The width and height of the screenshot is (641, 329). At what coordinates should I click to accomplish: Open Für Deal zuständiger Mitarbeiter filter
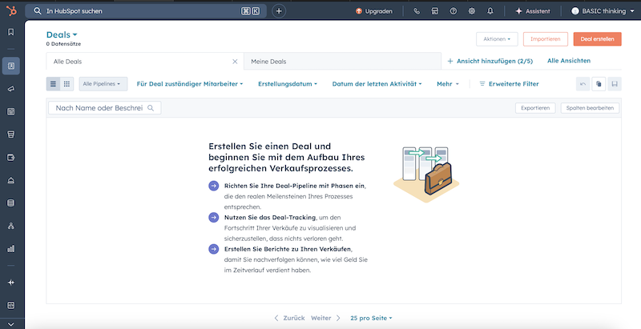click(x=190, y=84)
